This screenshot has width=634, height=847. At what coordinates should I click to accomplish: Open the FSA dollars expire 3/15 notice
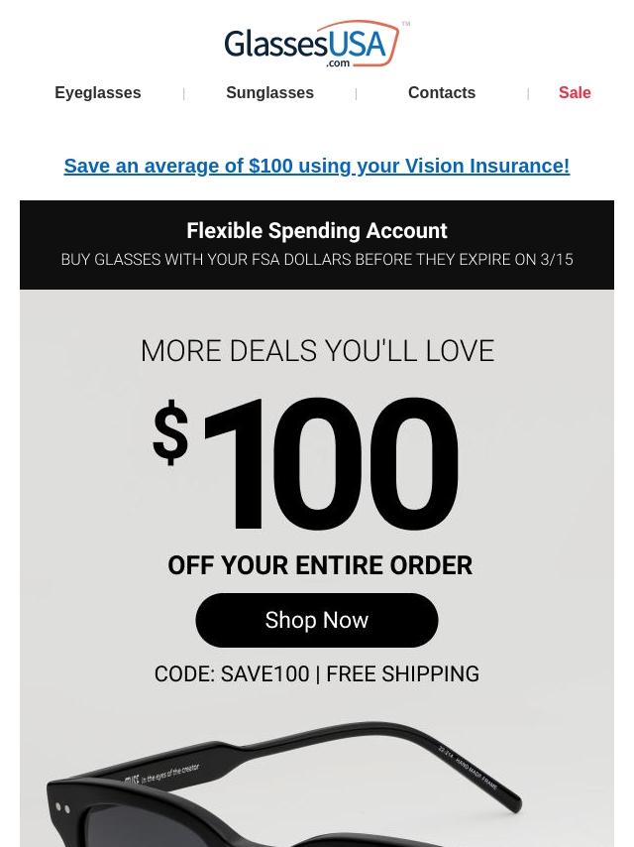click(317, 260)
